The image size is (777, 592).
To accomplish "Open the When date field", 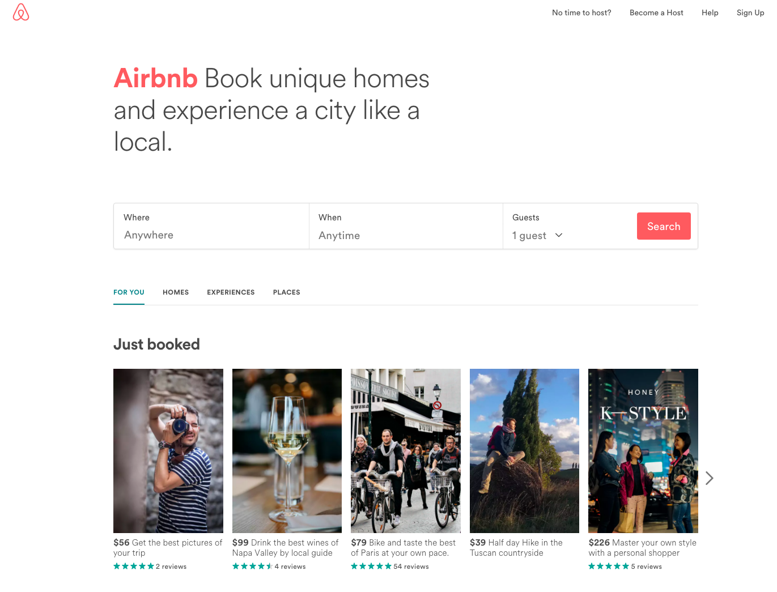I will coord(406,226).
